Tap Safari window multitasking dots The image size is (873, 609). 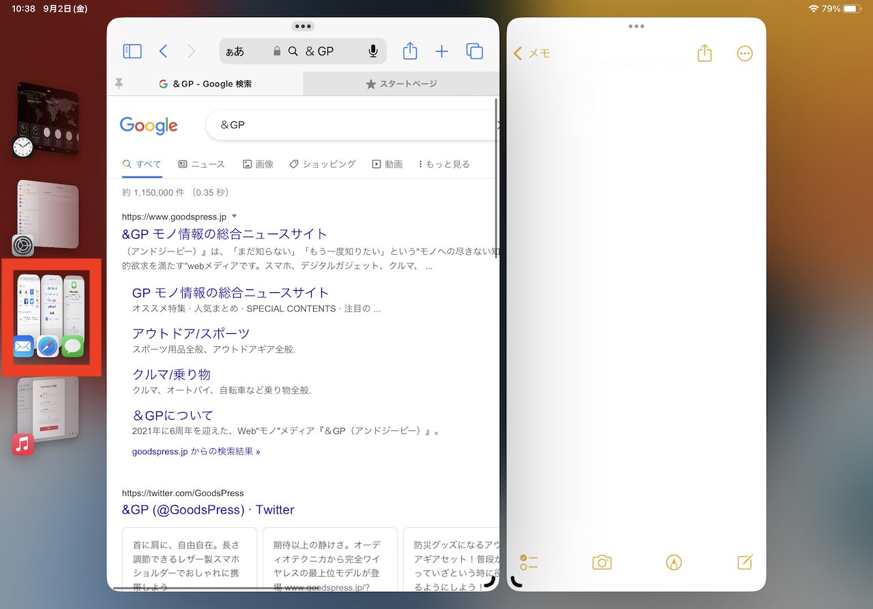pos(303,27)
